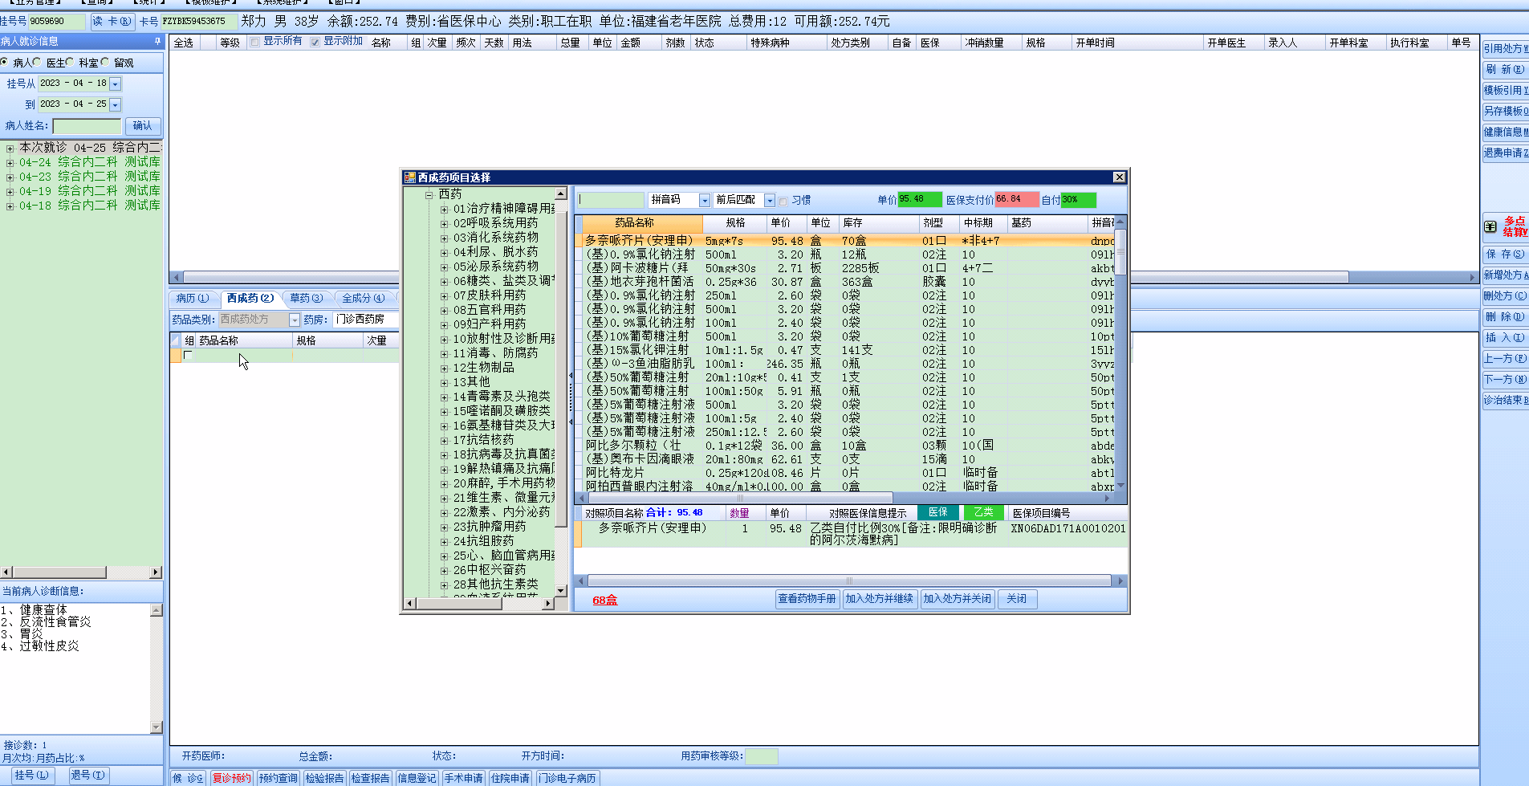Viewport: 1529px width, 786px height.
Task: Open the 药品类别 西成药处方 dropdown
Action: [x=294, y=320]
